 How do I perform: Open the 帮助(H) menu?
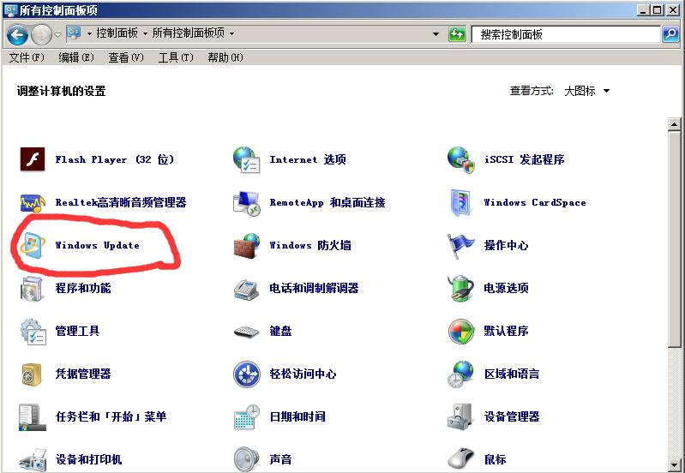point(225,57)
